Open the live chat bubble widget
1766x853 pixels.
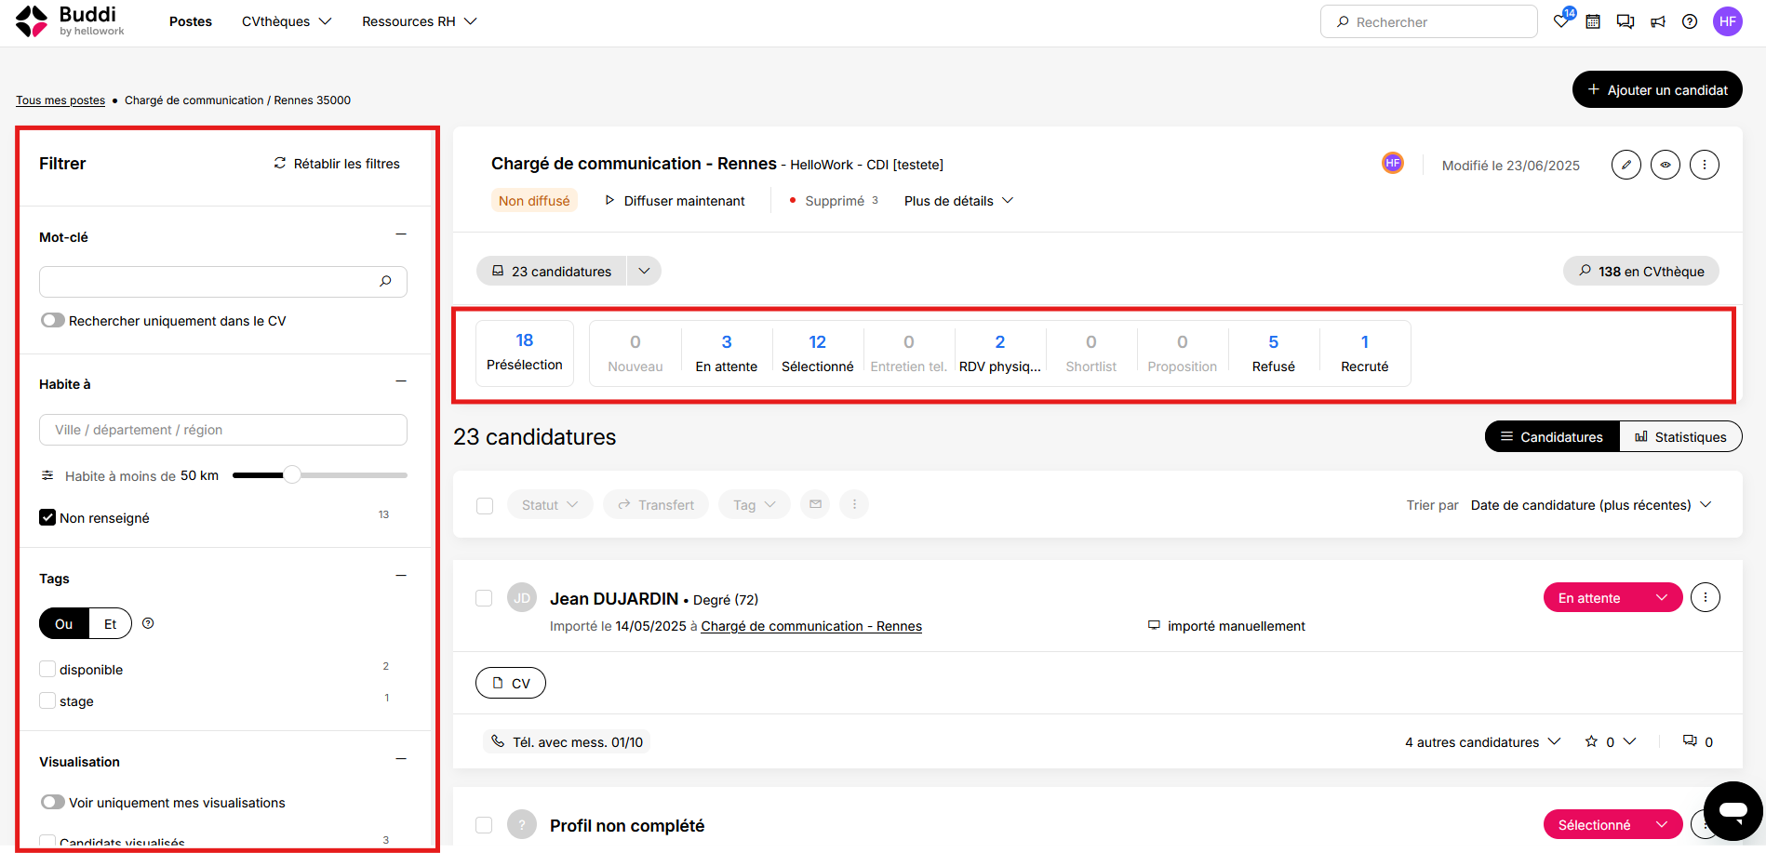pos(1733,810)
